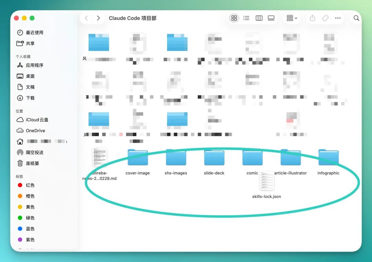The width and height of the screenshot is (372, 262).
Task: Click the tag edit icon
Action: pos(325,18)
